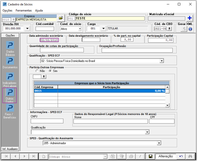
Task: Expand the Qualificação SPED ECF dropdown
Action: [x=161, y=61]
